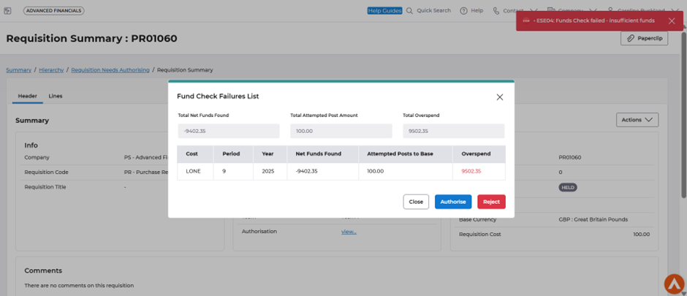Click the Contact phone icon
687x296 pixels.
497,11
